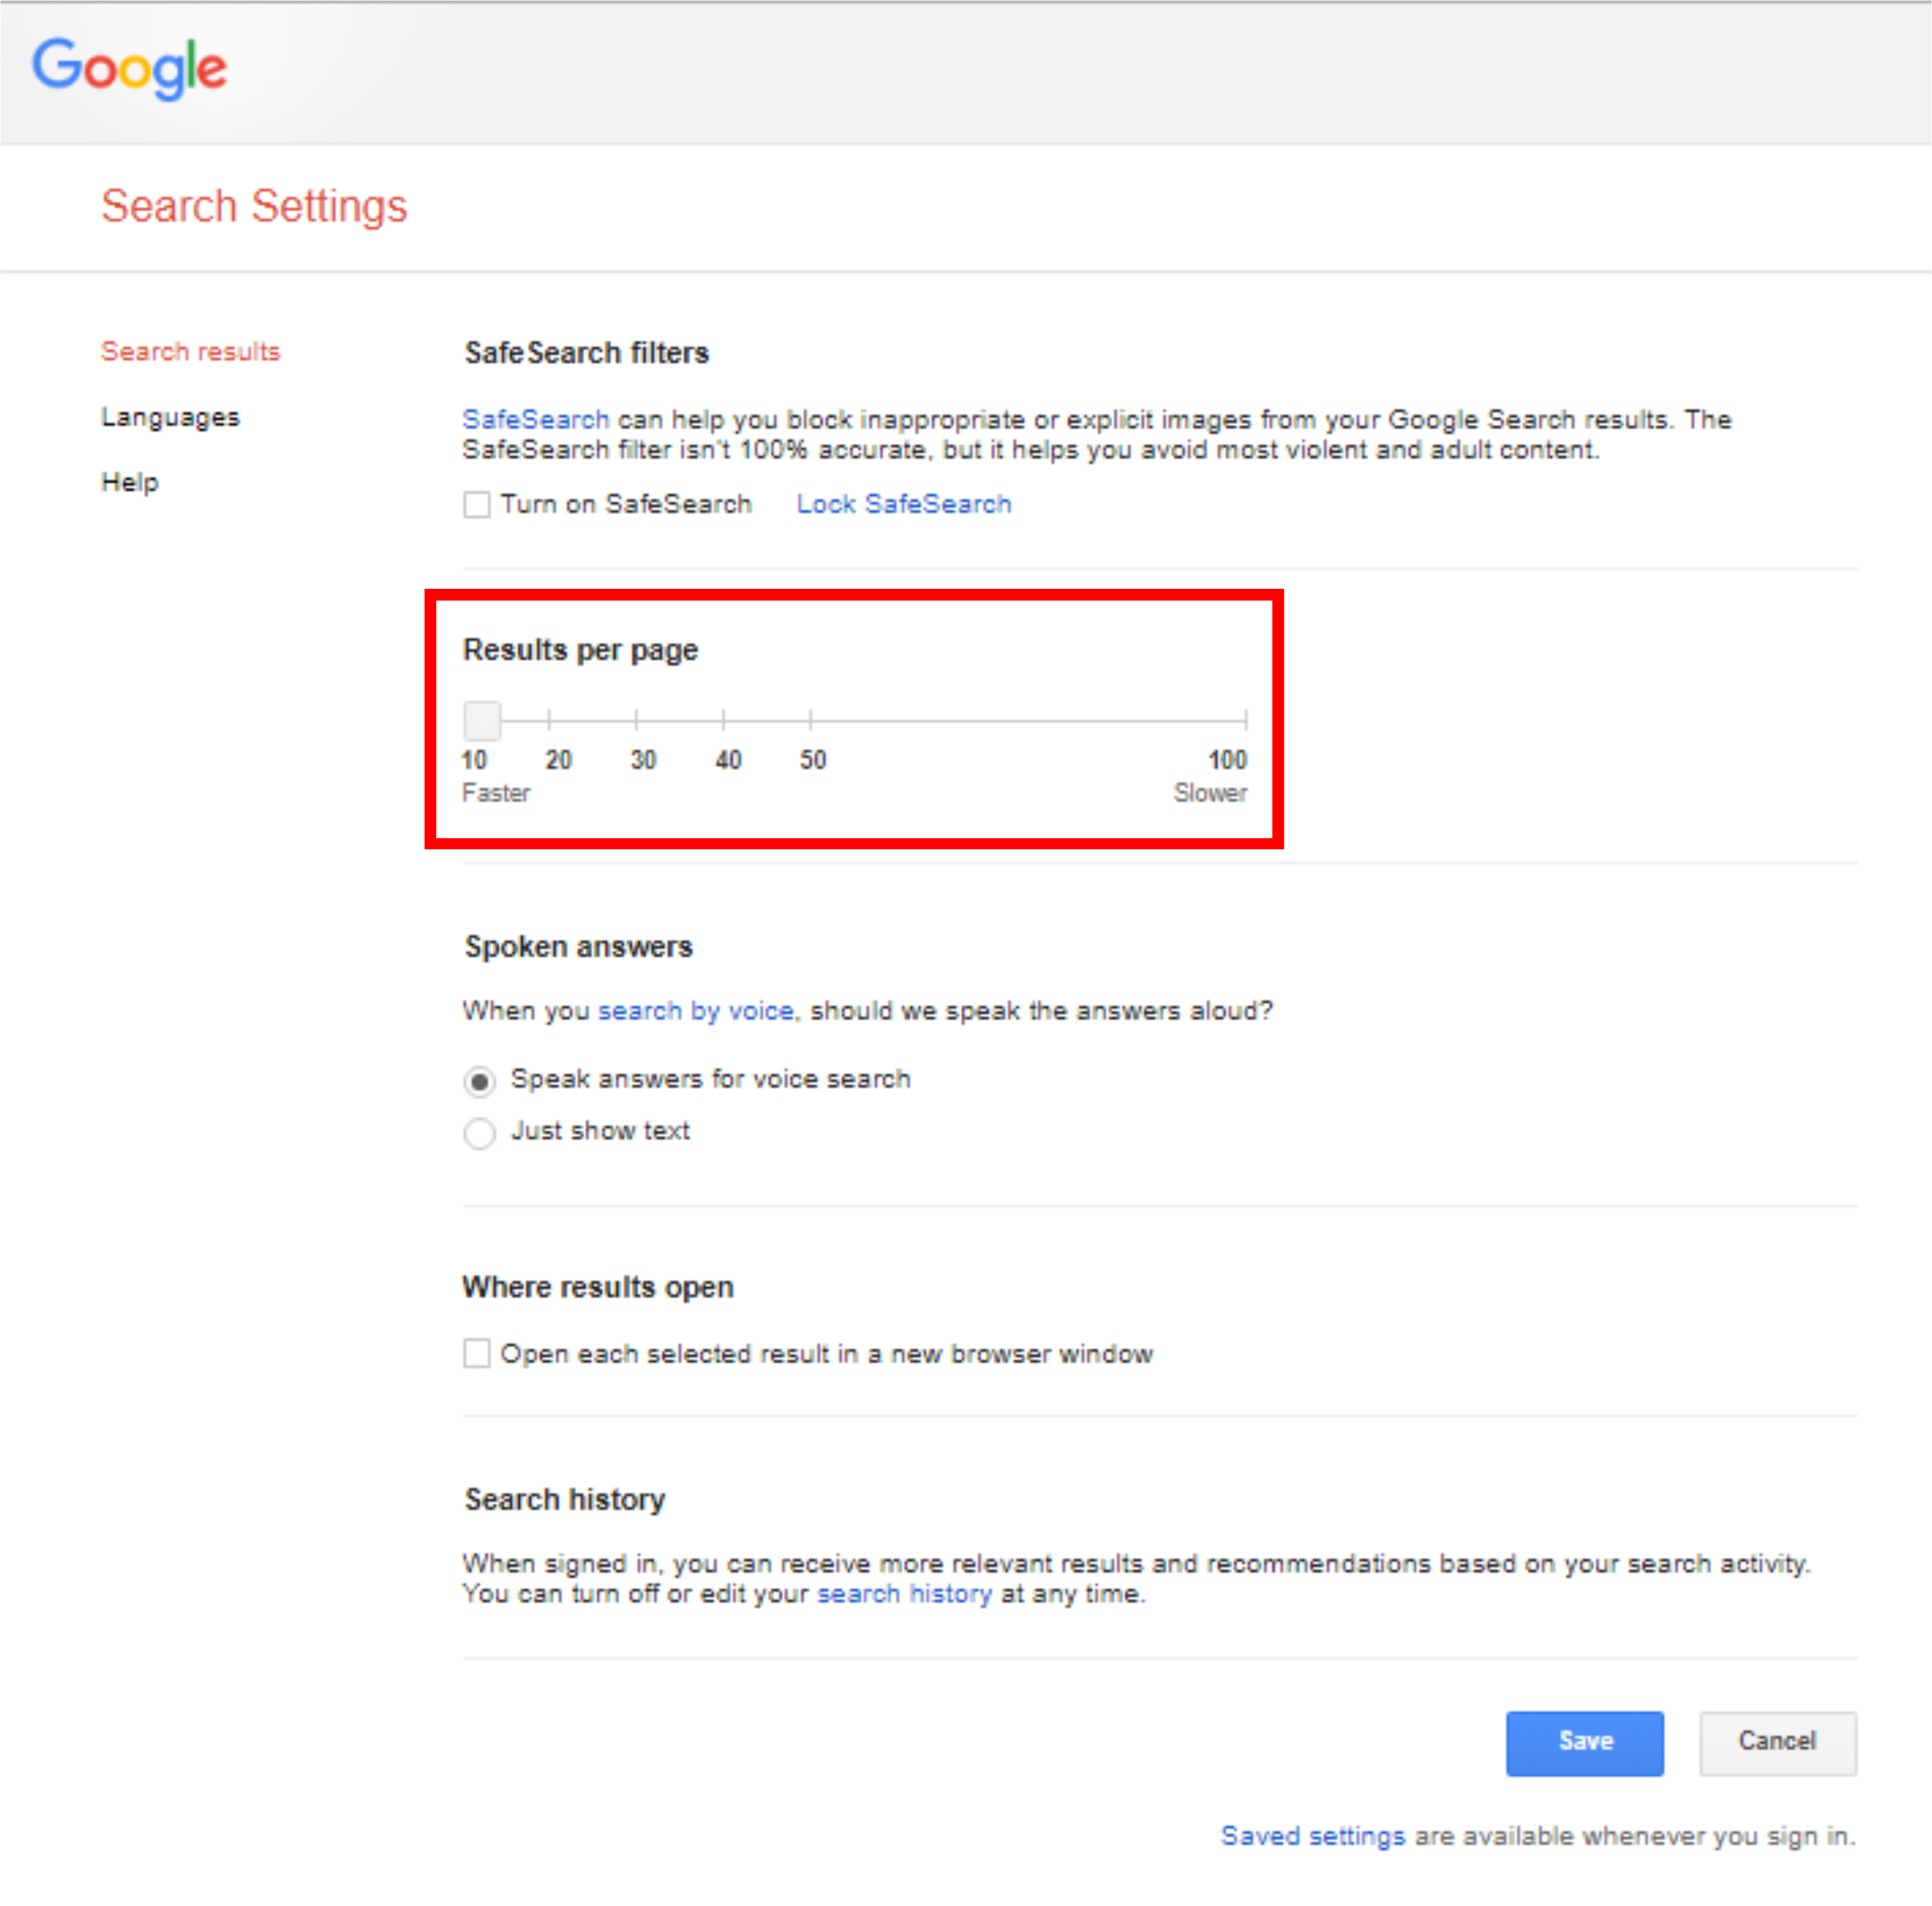Select Speak answers for voice search
Viewport: 1932px width, 1906px height.
click(x=480, y=1081)
